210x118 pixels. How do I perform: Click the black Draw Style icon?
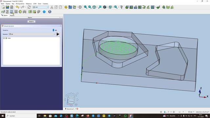click(x=105, y=7)
